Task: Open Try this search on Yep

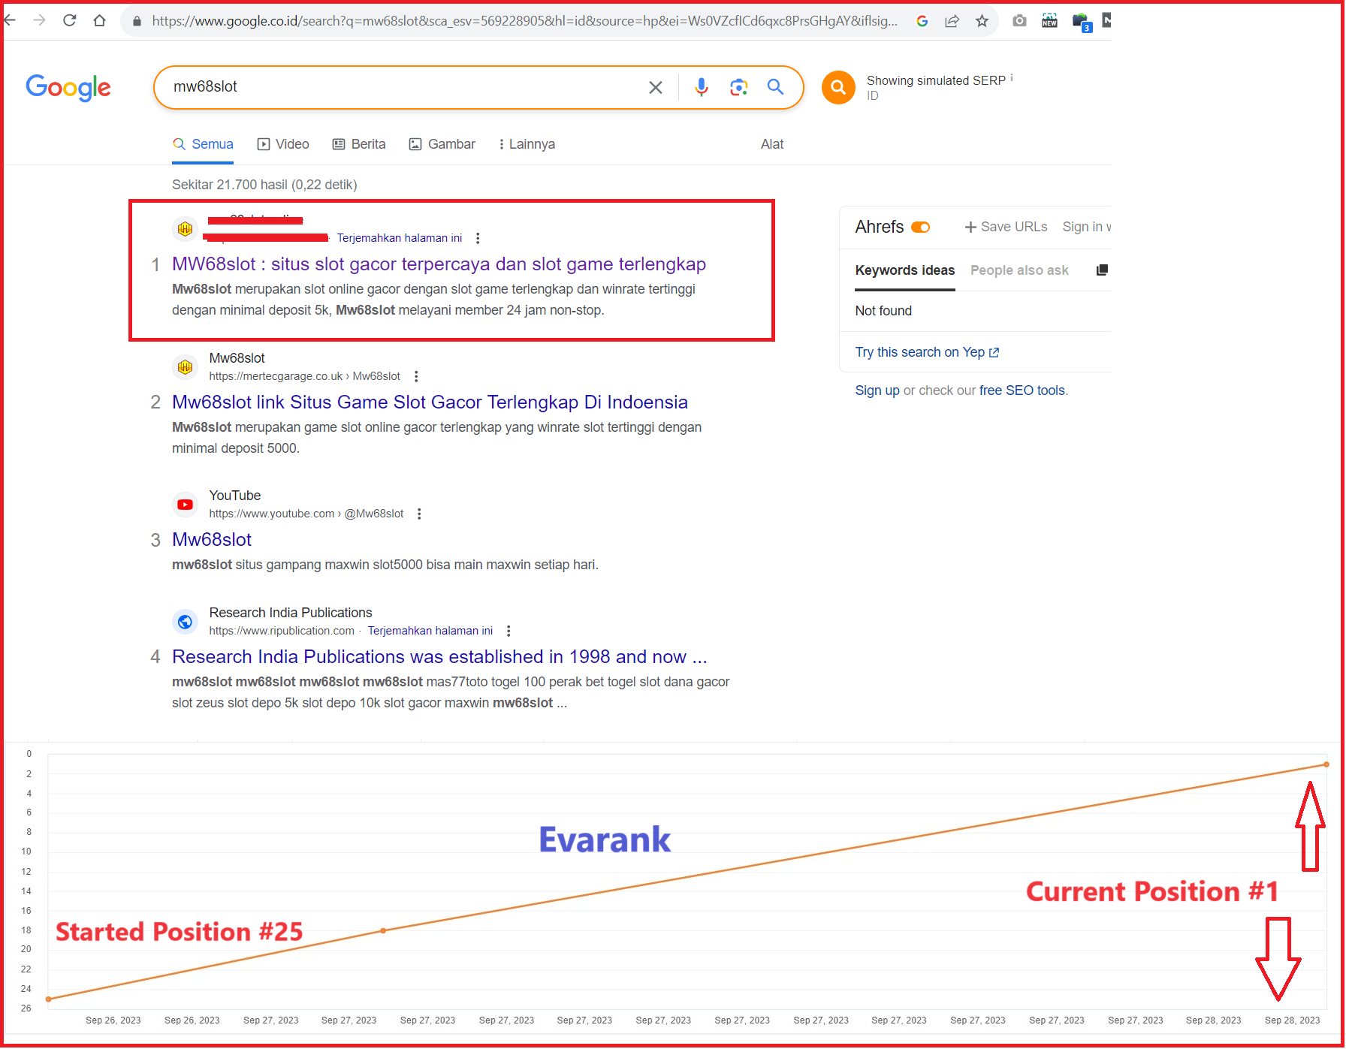Action: [x=927, y=352]
